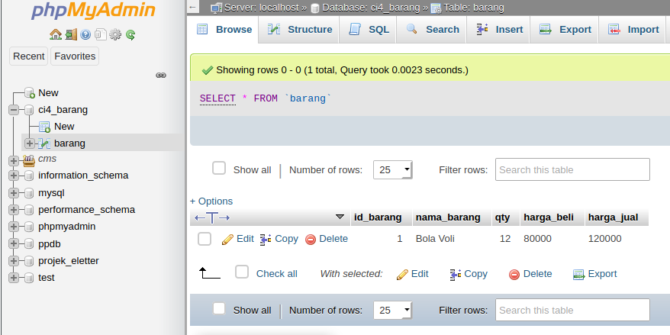
Task: Expand the mysql database node
Action: (x=14, y=193)
